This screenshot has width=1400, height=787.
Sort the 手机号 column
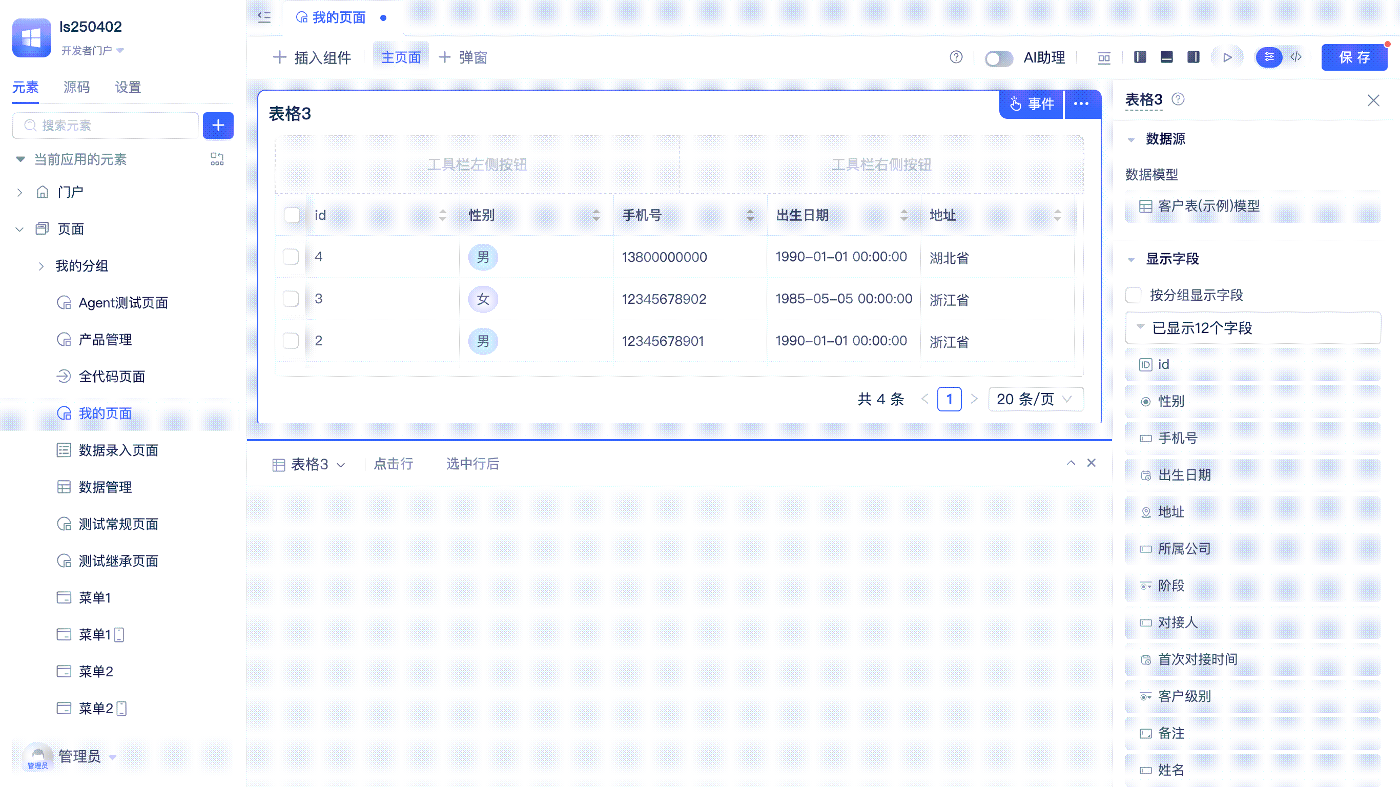(x=750, y=215)
